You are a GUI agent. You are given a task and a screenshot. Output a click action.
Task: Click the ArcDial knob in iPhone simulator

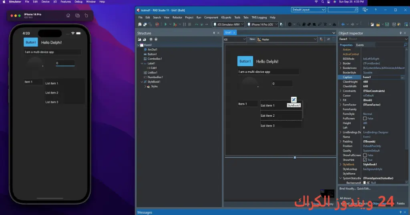[x=35, y=64]
